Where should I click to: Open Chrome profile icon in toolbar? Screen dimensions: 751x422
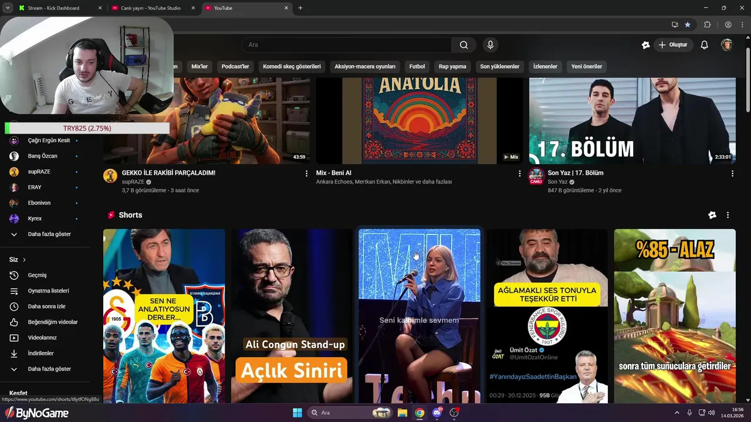[728, 25]
